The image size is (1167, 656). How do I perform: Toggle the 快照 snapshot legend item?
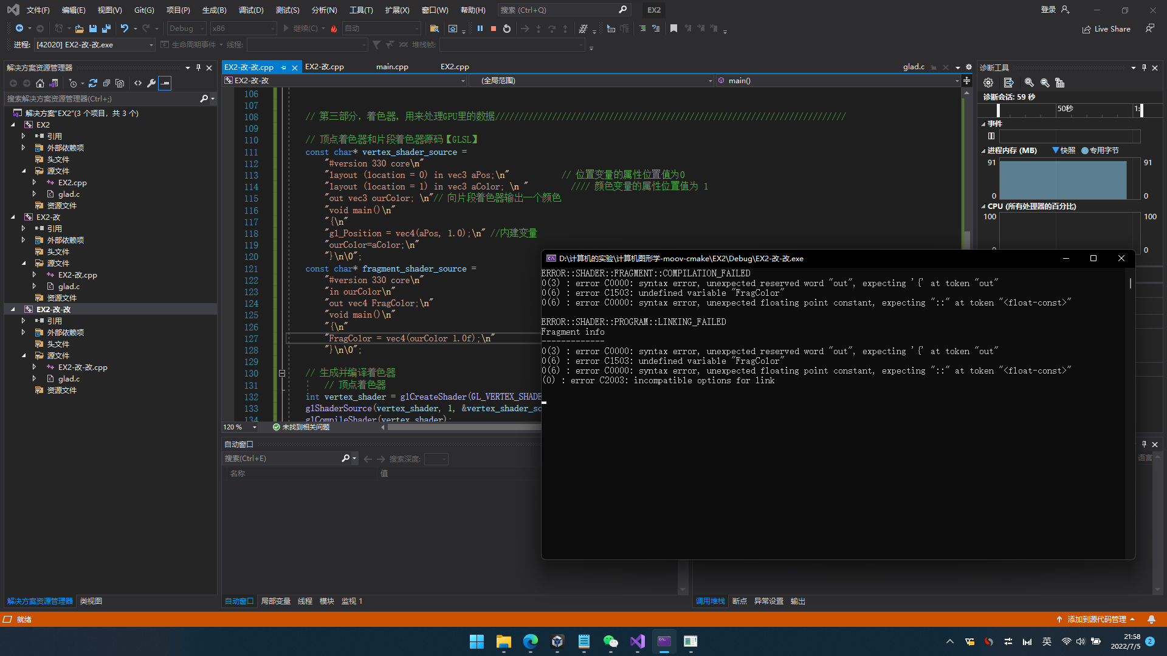pos(1064,151)
